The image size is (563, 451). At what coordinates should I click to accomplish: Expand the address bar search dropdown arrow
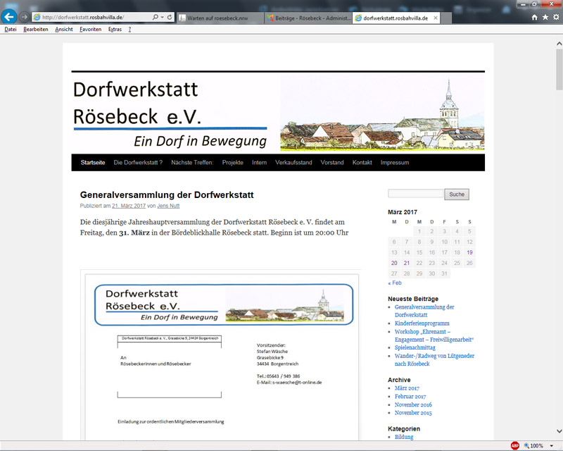pos(162,16)
